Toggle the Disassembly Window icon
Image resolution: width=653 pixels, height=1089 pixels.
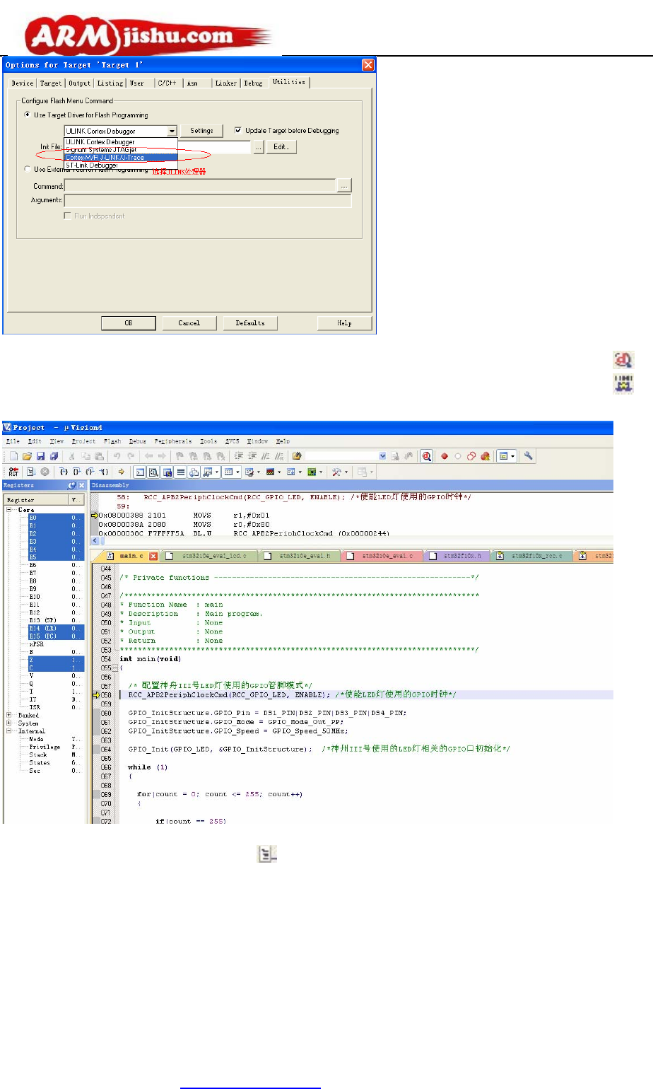(x=153, y=472)
